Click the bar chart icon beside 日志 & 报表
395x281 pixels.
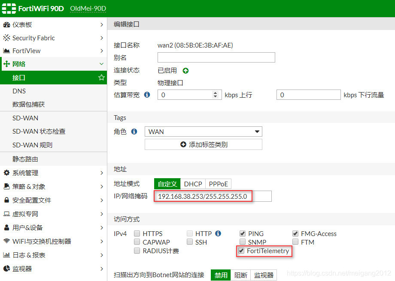(6, 255)
